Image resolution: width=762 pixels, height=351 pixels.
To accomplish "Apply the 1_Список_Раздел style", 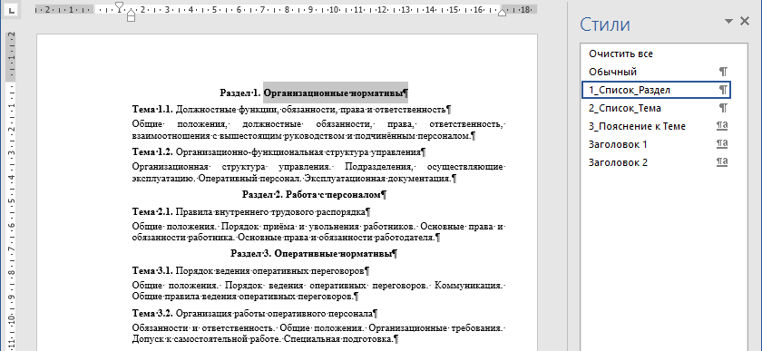I will coord(656,90).
